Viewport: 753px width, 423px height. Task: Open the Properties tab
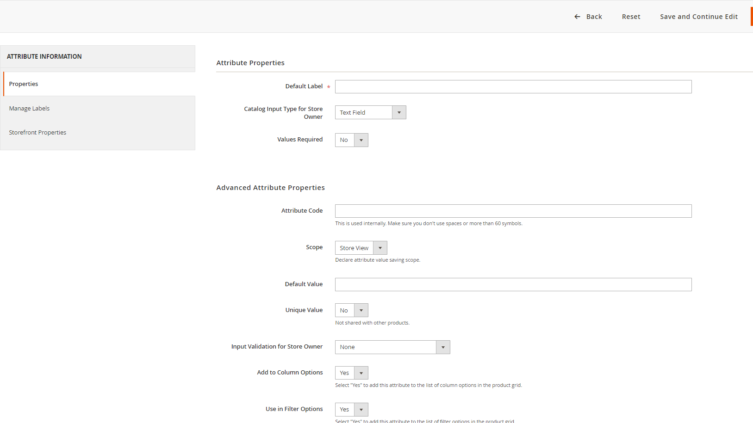[x=99, y=84]
